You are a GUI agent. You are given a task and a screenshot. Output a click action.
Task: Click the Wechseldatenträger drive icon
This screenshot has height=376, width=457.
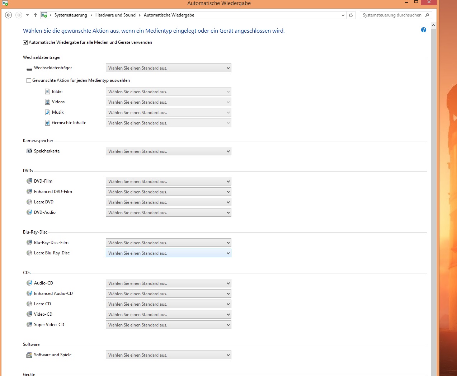point(29,68)
